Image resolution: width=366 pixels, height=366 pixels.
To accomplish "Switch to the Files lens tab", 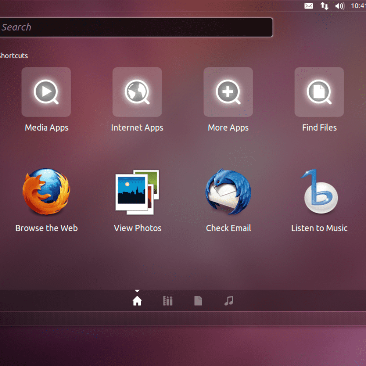I will point(198,301).
